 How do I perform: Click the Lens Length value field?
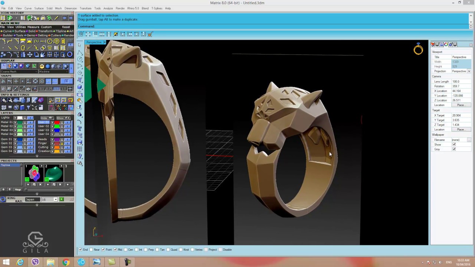461,82
